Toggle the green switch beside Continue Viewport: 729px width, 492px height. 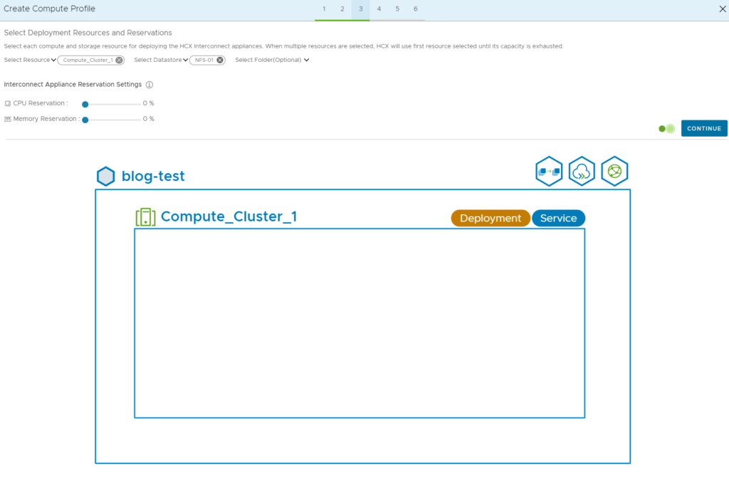666,129
